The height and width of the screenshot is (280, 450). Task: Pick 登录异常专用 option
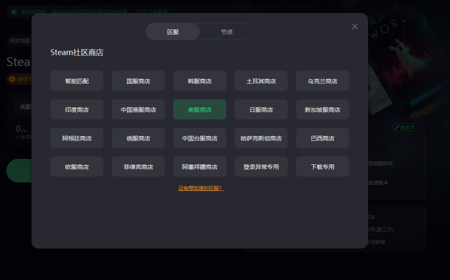click(261, 167)
